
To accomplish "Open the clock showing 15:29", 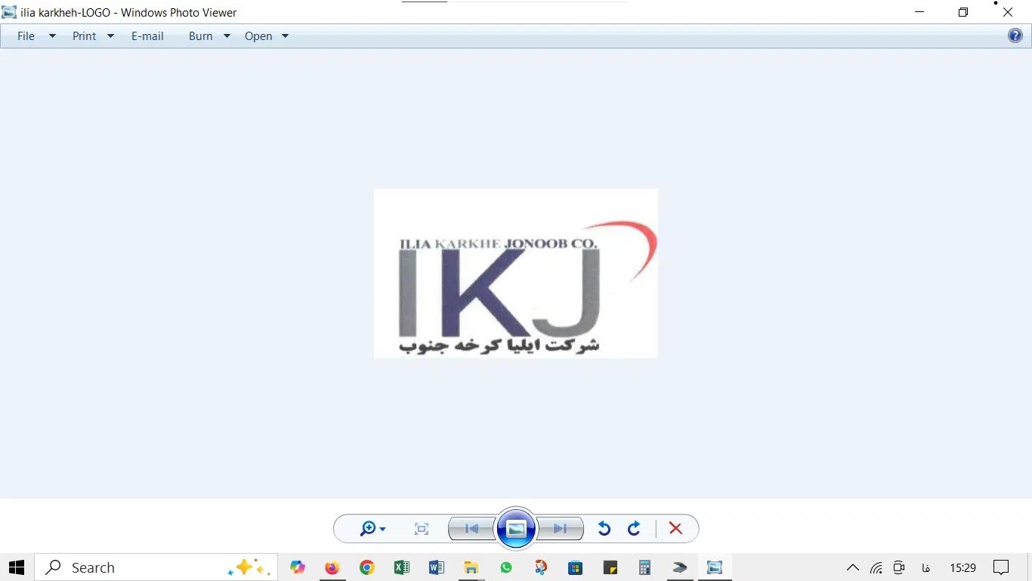I will click(x=963, y=567).
